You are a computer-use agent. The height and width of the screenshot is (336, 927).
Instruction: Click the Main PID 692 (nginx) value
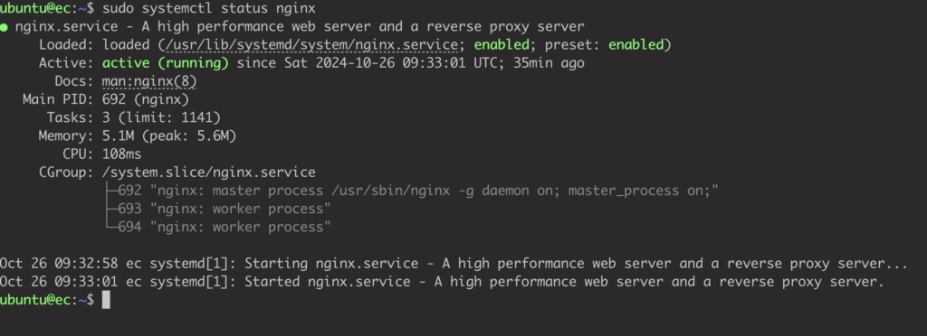point(146,99)
